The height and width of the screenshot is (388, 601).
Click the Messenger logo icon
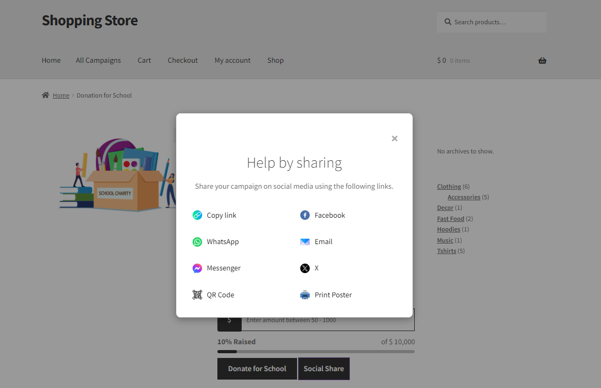tap(197, 268)
